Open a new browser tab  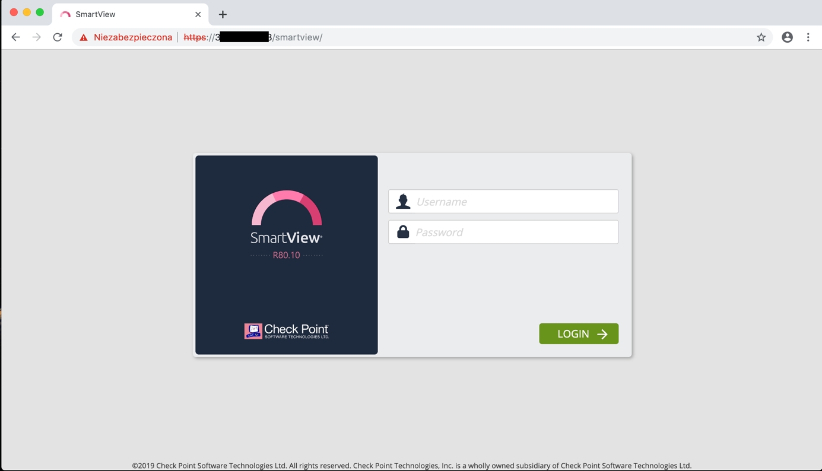point(223,14)
